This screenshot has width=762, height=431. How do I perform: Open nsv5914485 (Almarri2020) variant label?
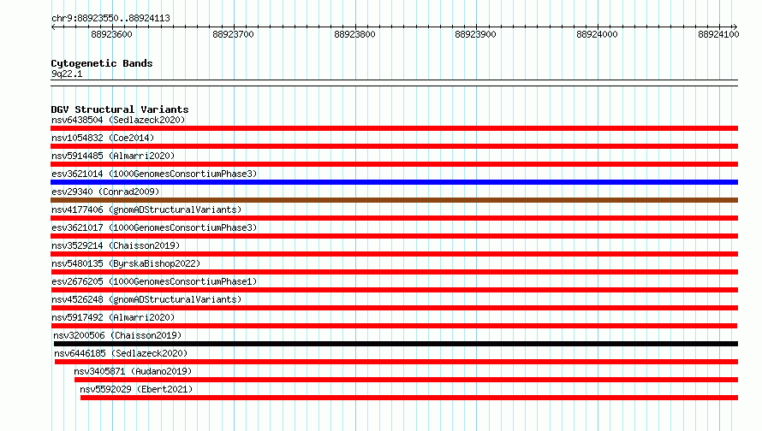coord(113,156)
